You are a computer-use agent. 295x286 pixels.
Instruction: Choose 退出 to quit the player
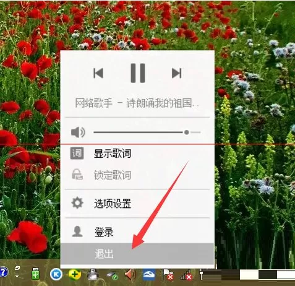[x=137, y=254]
